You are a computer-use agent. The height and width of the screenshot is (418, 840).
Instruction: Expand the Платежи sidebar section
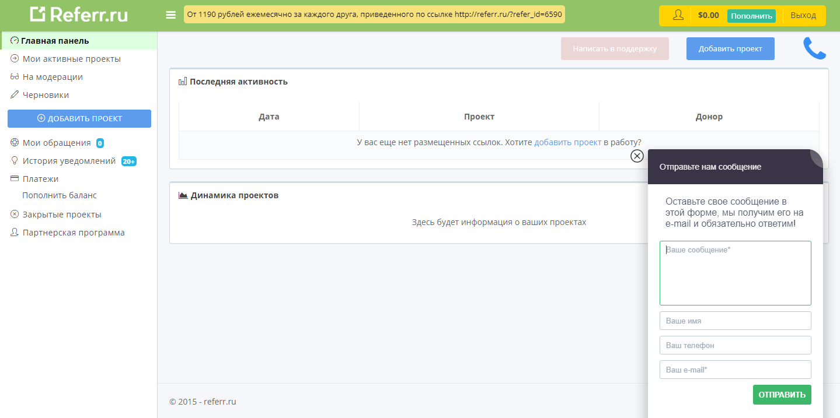[x=40, y=179]
